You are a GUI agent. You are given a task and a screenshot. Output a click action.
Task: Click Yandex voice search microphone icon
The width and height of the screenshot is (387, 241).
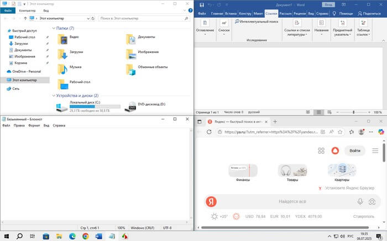coord(360,202)
